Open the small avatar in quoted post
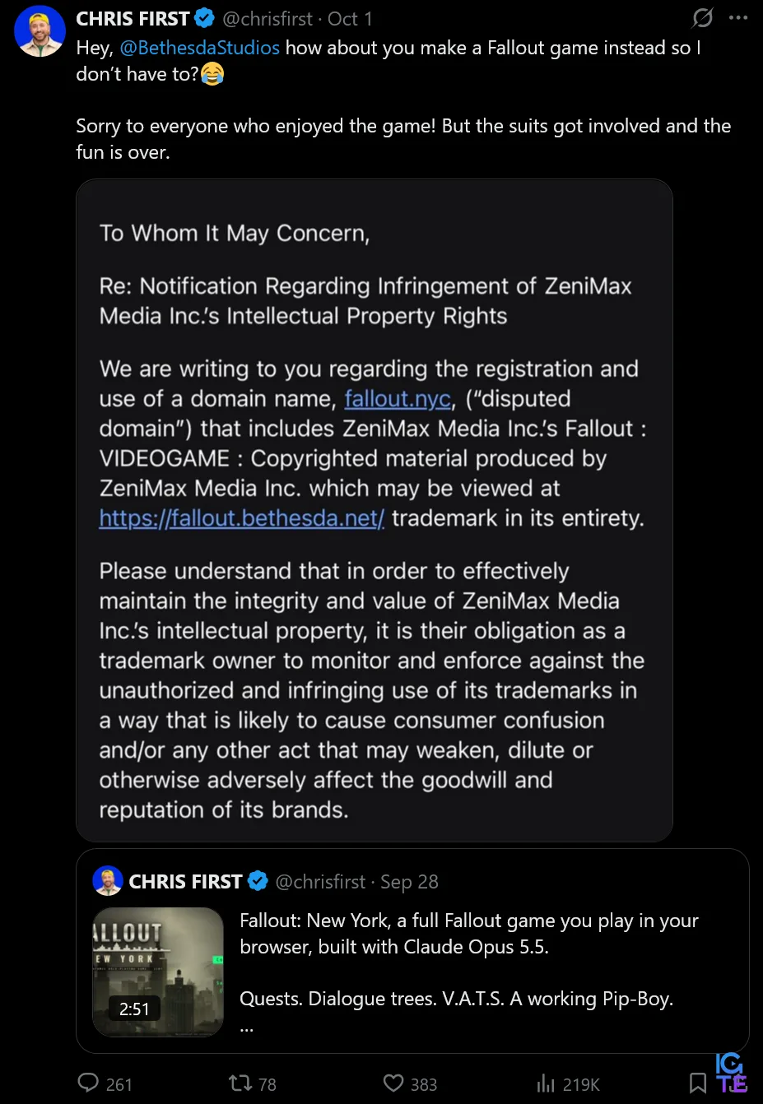 click(108, 881)
